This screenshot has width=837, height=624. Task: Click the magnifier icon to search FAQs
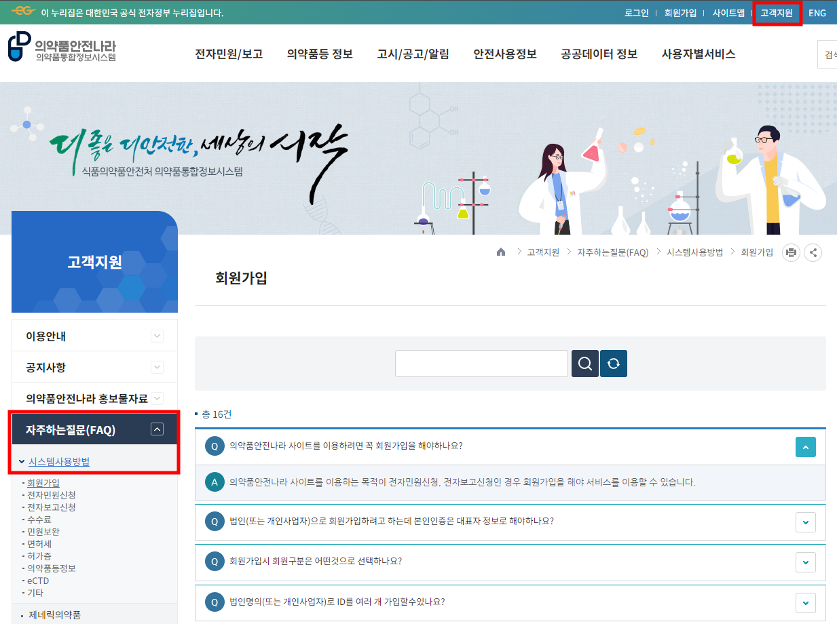584,363
